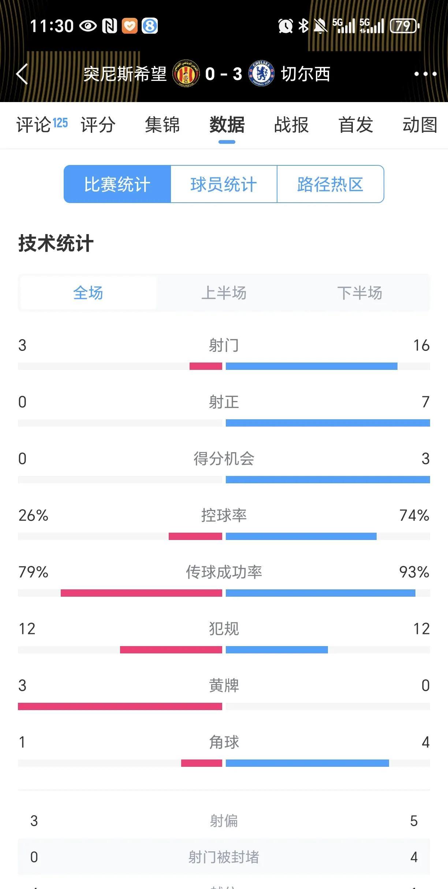Switch stats to 上半场 first half
The height and width of the screenshot is (889, 448).
tap(224, 293)
